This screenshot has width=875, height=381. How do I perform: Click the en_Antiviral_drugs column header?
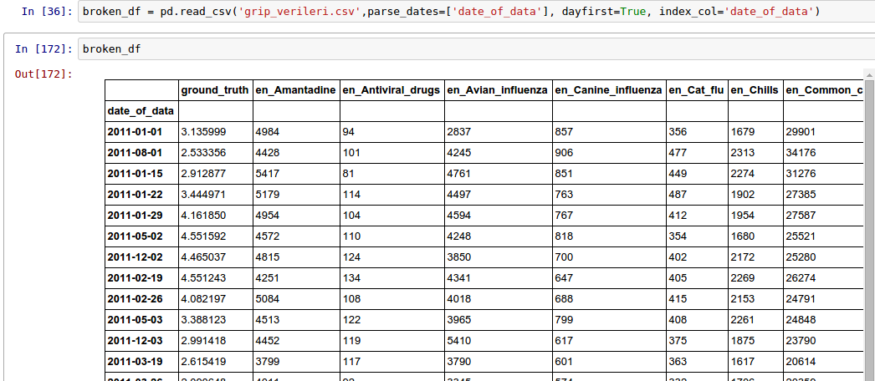click(391, 90)
